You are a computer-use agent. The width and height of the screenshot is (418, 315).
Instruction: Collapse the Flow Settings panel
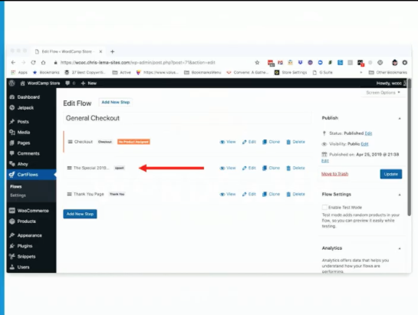[x=400, y=195]
